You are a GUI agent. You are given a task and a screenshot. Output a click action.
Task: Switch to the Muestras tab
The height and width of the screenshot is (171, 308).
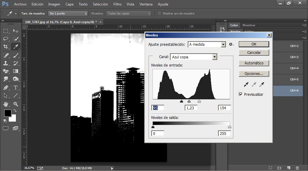(x=249, y=25)
